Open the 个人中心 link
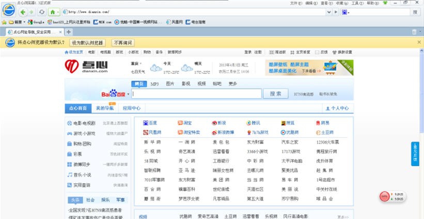Screen dimensions: 424x219 [337, 108]
